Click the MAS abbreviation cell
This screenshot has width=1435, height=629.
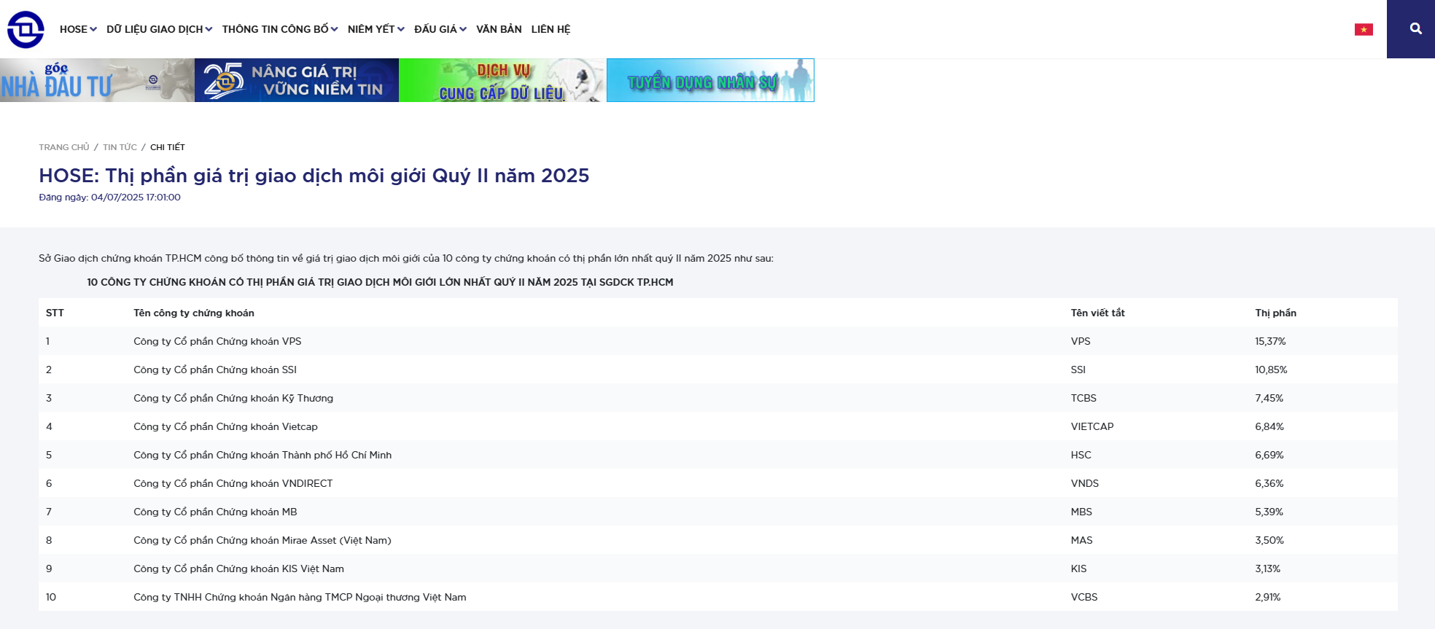coord(1081,540)
